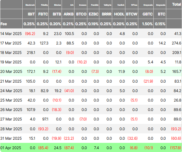Click the (7.0) BTCO outflow value
This screenshot has height=152, width=182.
pos(83,119)
